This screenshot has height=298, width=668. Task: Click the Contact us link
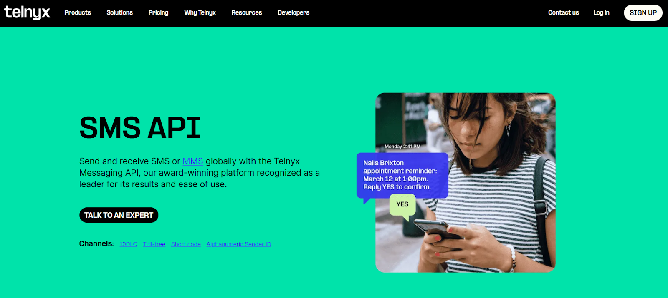(x=564, y=12)
